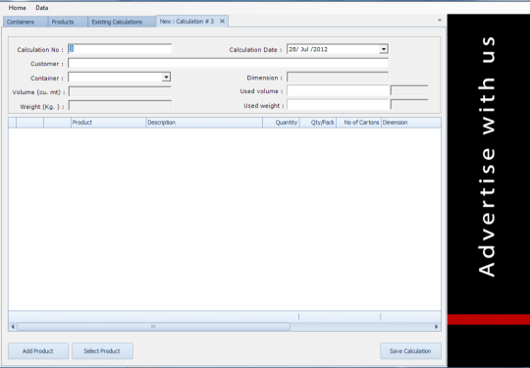This screenshot has height=368, width=530.
Task: Switch to the Products tab
Action: tap(68, 22)
